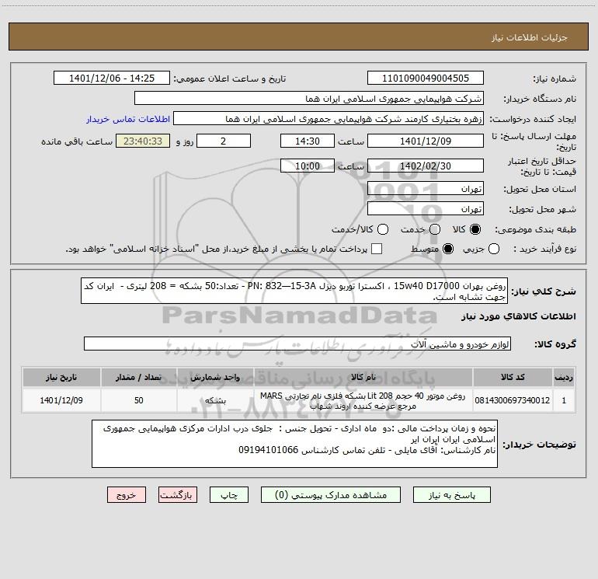The height and width of the screenshot is (579, 598).
Task: Open the اطلاعات تماس خریدار link
Action: (x=128, y=119)
